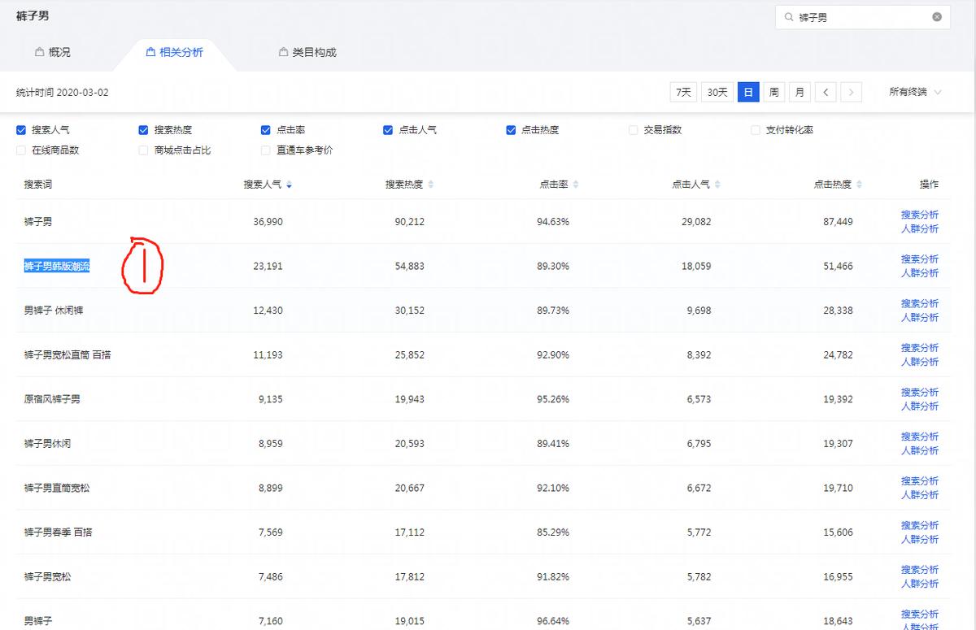The height and width of the screenshot is (630, 976).
Task: Click the left date navigation chevron
Action: coord(826,92)
